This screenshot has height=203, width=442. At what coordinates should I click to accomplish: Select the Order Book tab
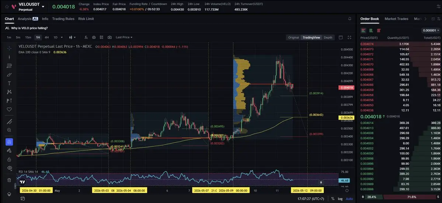point(369,19)
